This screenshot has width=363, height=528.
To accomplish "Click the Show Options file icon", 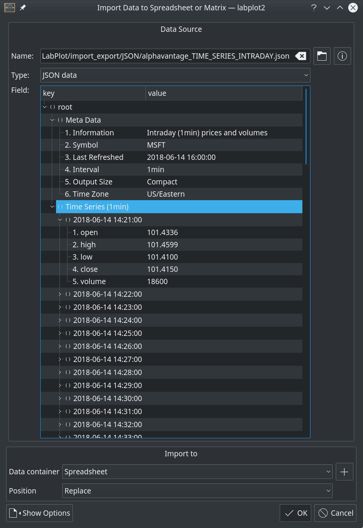I will [x=13, y=513].
